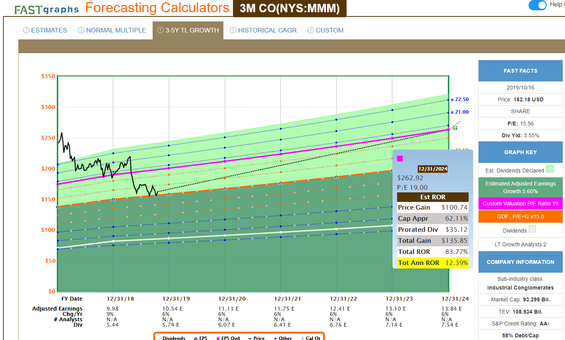Screen dimensions: 565x340
Task: Toggle Other blue series in legend
Action: click(x=283, y=338)
